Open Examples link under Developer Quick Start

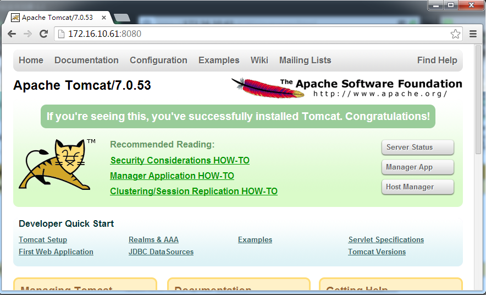click(x=255, y=240)
